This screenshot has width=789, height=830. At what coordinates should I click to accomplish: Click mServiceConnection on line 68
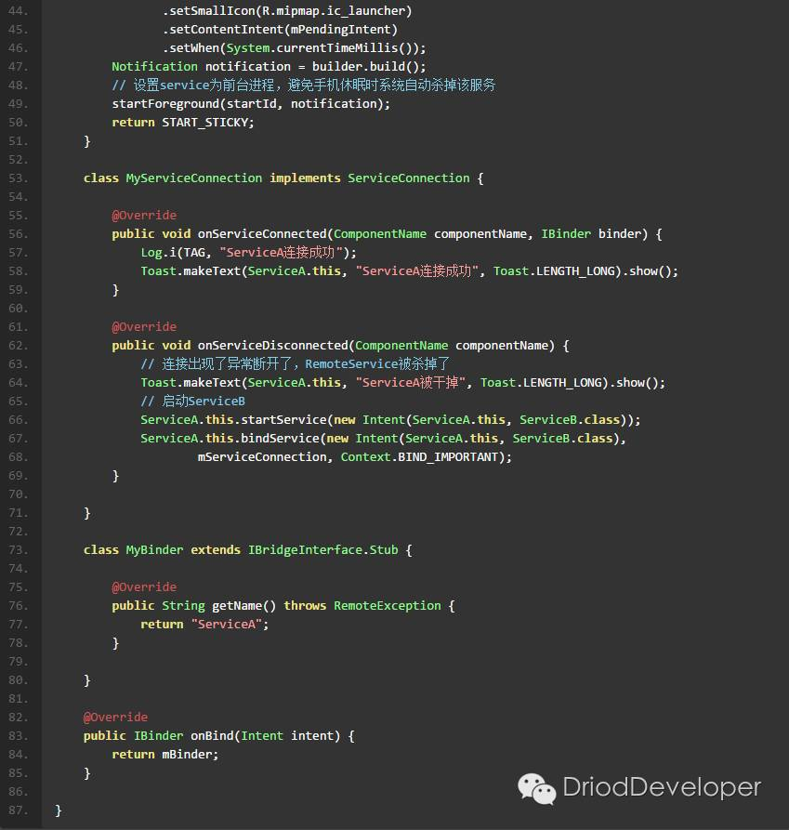262,456
